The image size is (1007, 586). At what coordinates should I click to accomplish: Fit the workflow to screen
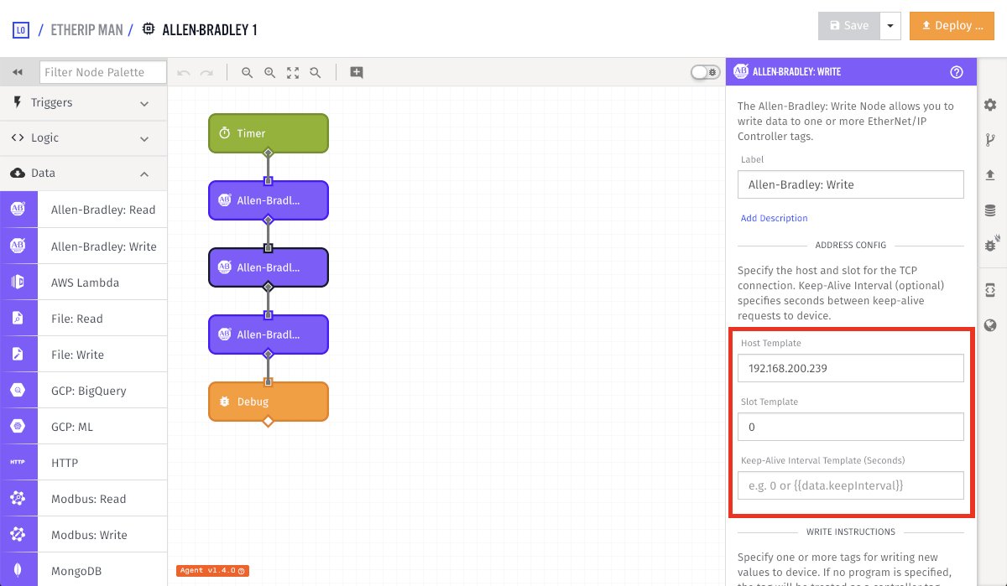coord(293,73)
